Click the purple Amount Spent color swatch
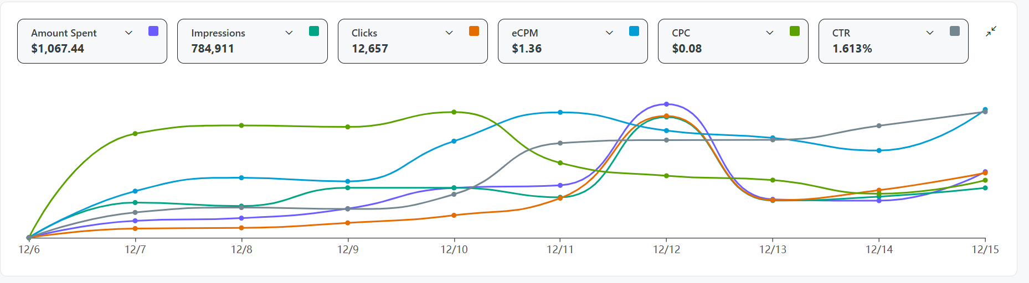The width and height of the screenshot is (1029, 283). coord(153,31)
